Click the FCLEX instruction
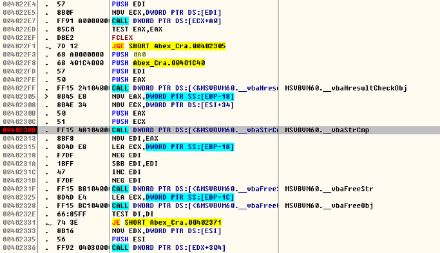This screenshot has width=440, height=253. (122, 38)
